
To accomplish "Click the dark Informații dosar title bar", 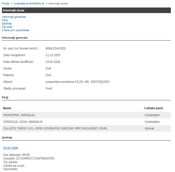I will [86, 10].
